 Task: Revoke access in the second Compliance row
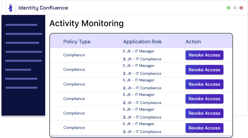pos(204,70)
